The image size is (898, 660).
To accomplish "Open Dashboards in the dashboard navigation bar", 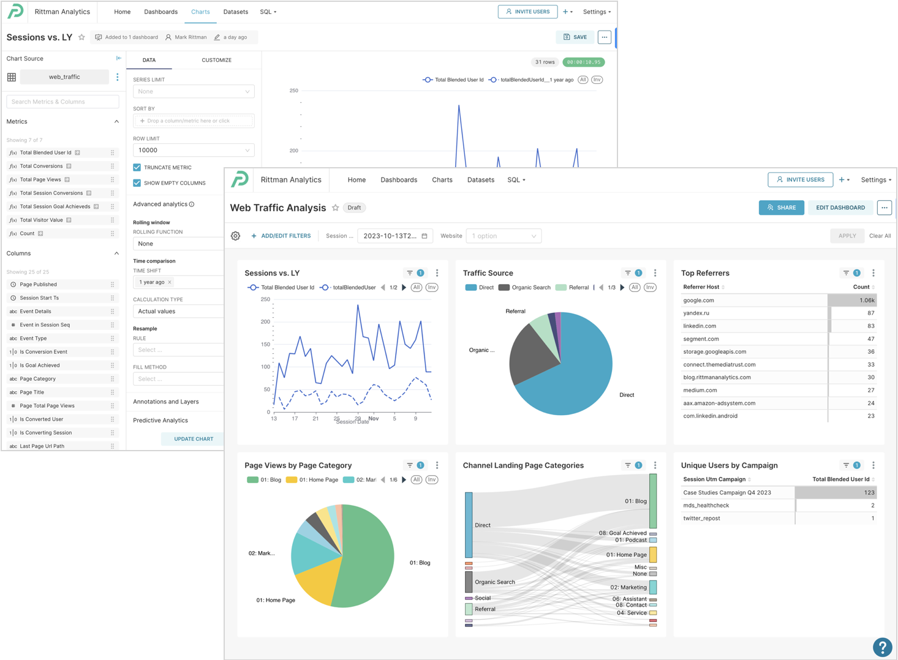I will (x=398, y=180).
